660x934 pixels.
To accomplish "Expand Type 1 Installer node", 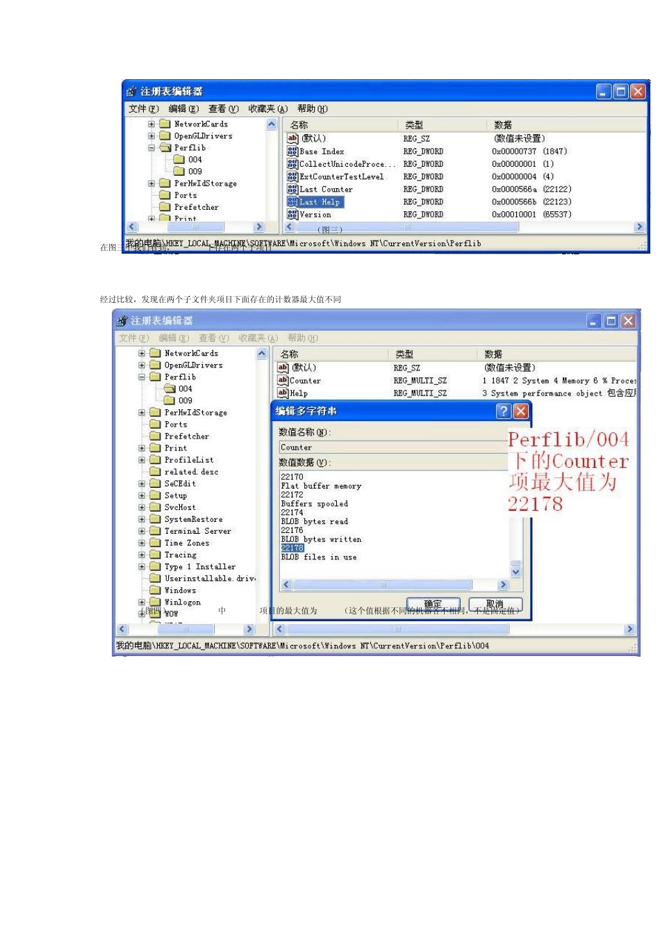I will (x=141, y=566).
